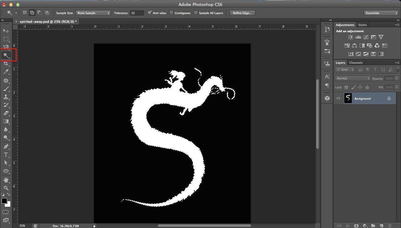Select the Ellipse shape tool
Viewport: 401px width, 228px height.
point(6,171)
